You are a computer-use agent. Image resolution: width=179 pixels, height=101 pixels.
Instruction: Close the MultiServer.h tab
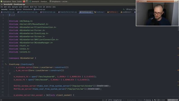pos(119,12)
